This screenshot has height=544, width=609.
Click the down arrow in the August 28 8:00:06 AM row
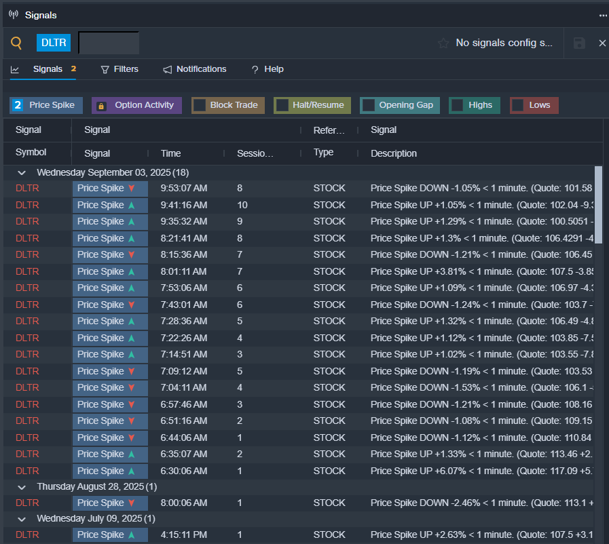(x=132, y=503)
